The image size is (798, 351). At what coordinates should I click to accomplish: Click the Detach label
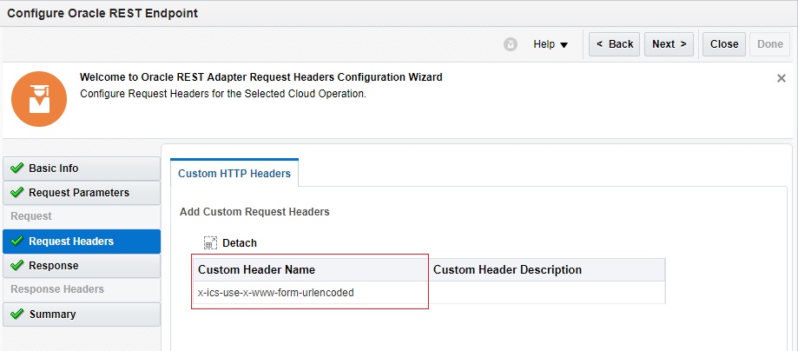tap(240, 243)
